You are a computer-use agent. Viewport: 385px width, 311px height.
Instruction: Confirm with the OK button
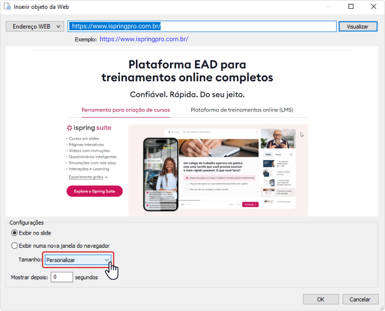point(321,299)
